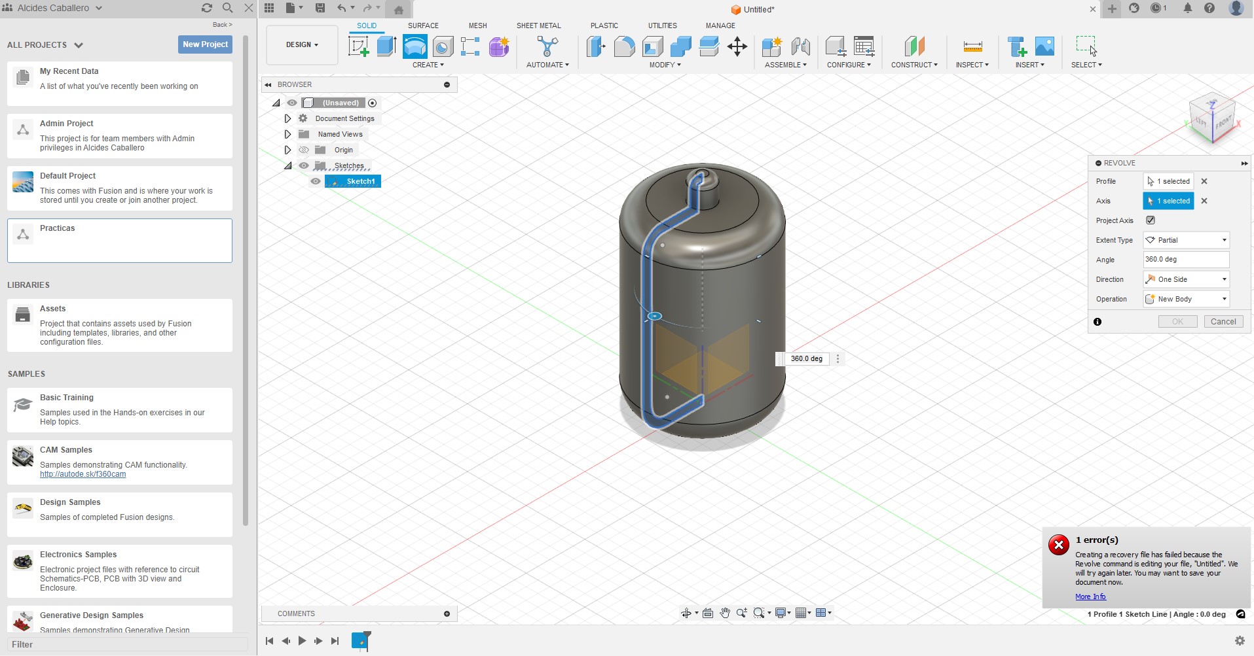The height and width of the screenshot is (656, 1254).
Task: Open the Help question mark icon
Action: [1209, 8]
